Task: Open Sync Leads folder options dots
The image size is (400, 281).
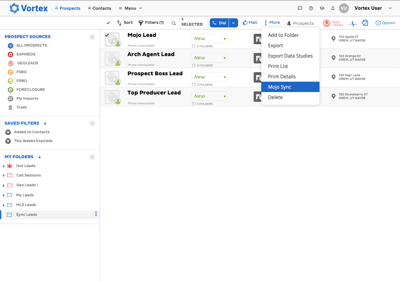Action: pyautogui.click(x=96, y=214)
